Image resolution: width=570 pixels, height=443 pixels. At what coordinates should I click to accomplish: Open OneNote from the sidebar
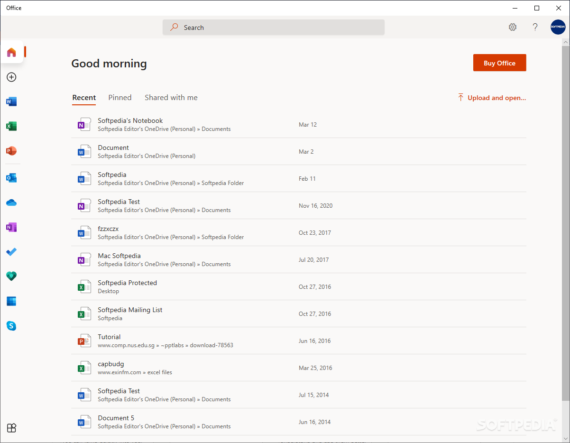[x=12, y=227]
